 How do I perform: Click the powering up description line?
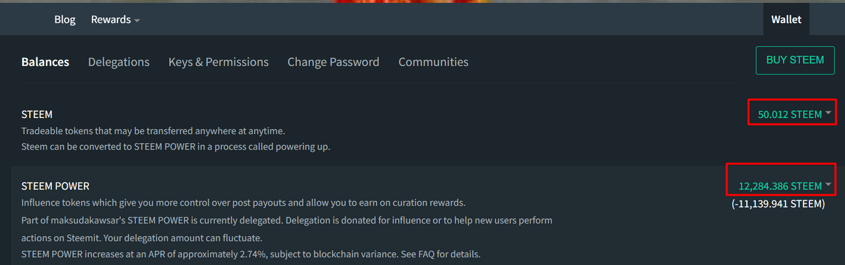coord(176,146)
